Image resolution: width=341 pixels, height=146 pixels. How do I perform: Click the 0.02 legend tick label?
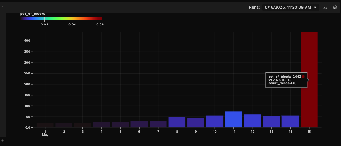(x=44, y=24)
